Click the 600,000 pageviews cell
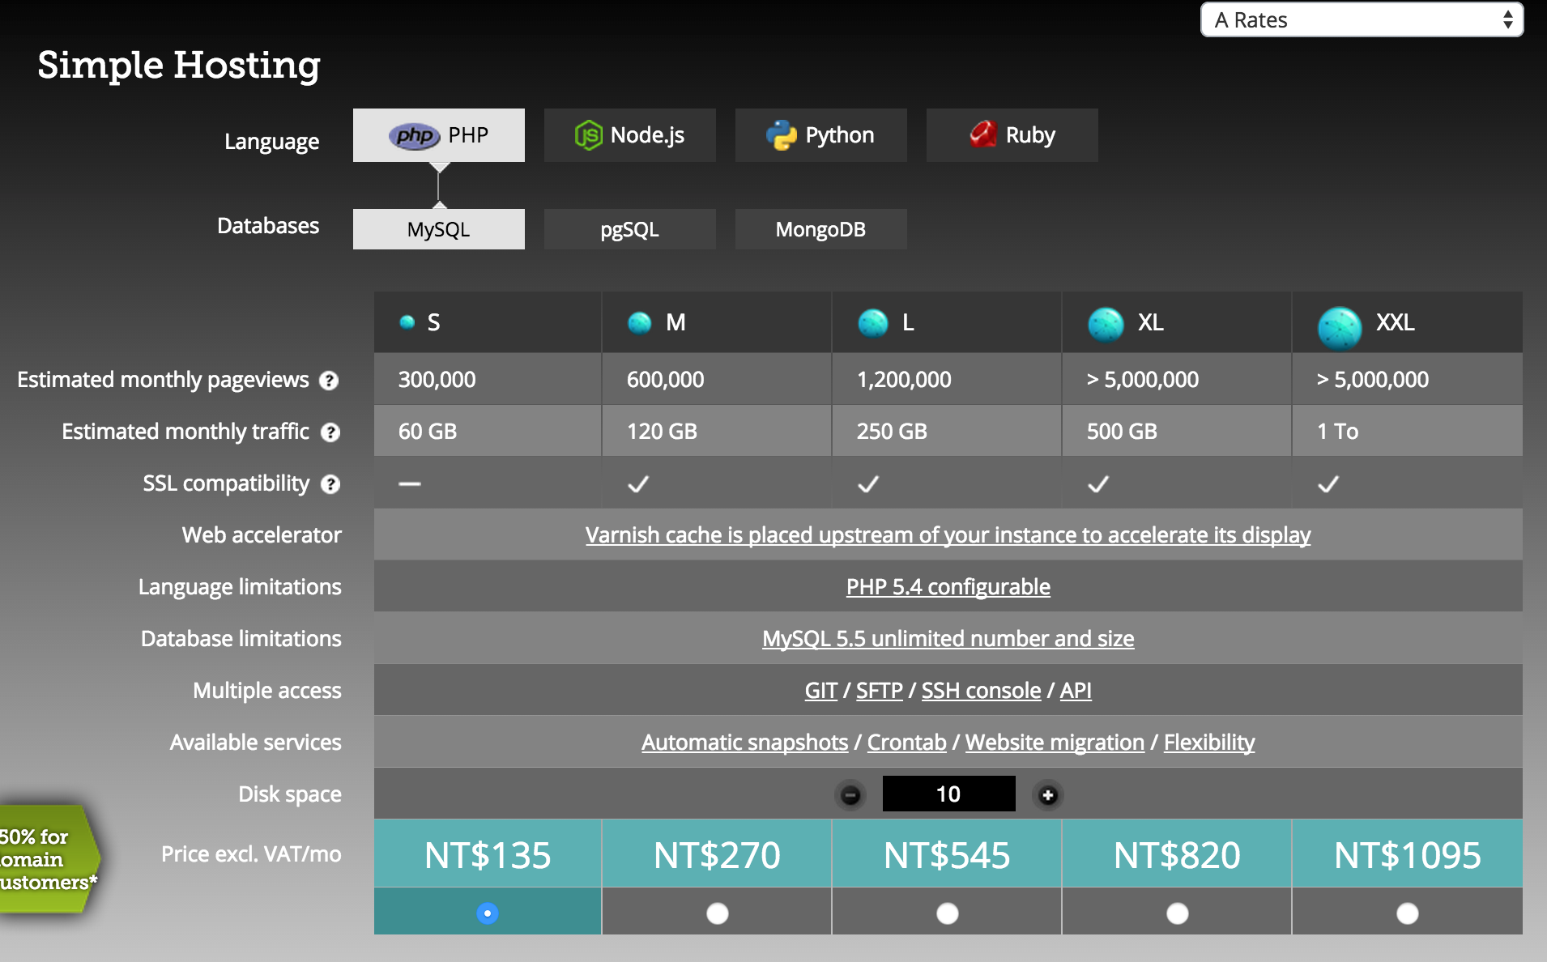 (718, 379)
